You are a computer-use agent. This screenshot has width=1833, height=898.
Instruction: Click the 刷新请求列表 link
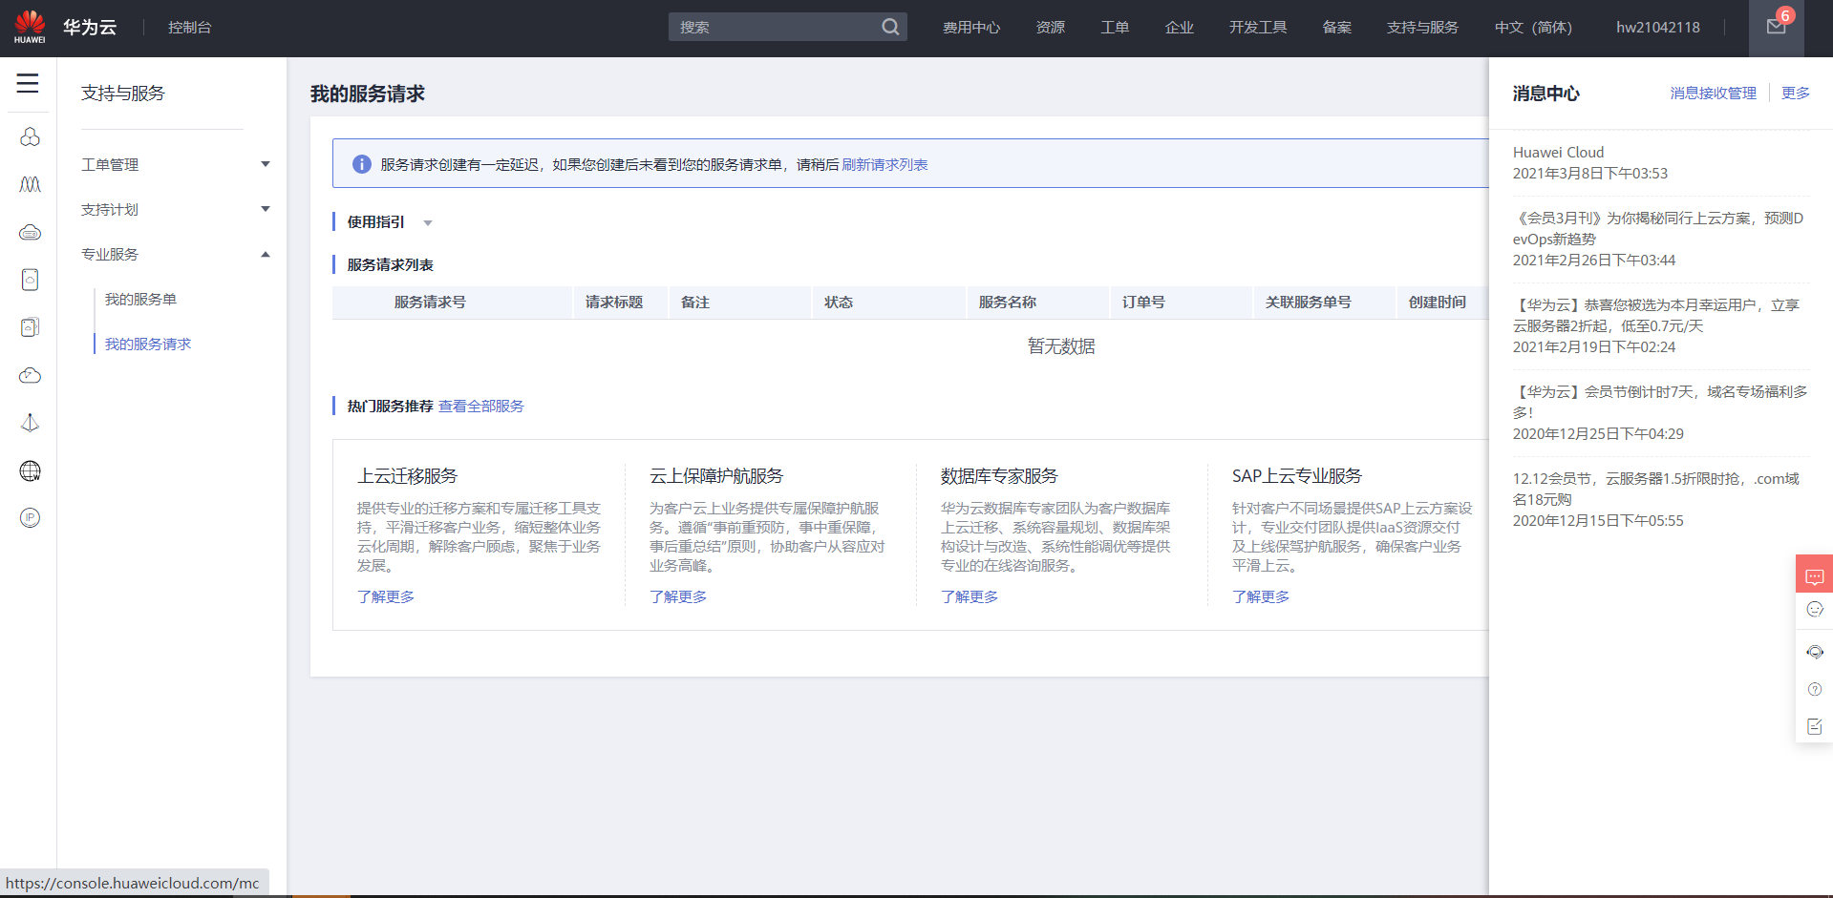tap(885, 164)
